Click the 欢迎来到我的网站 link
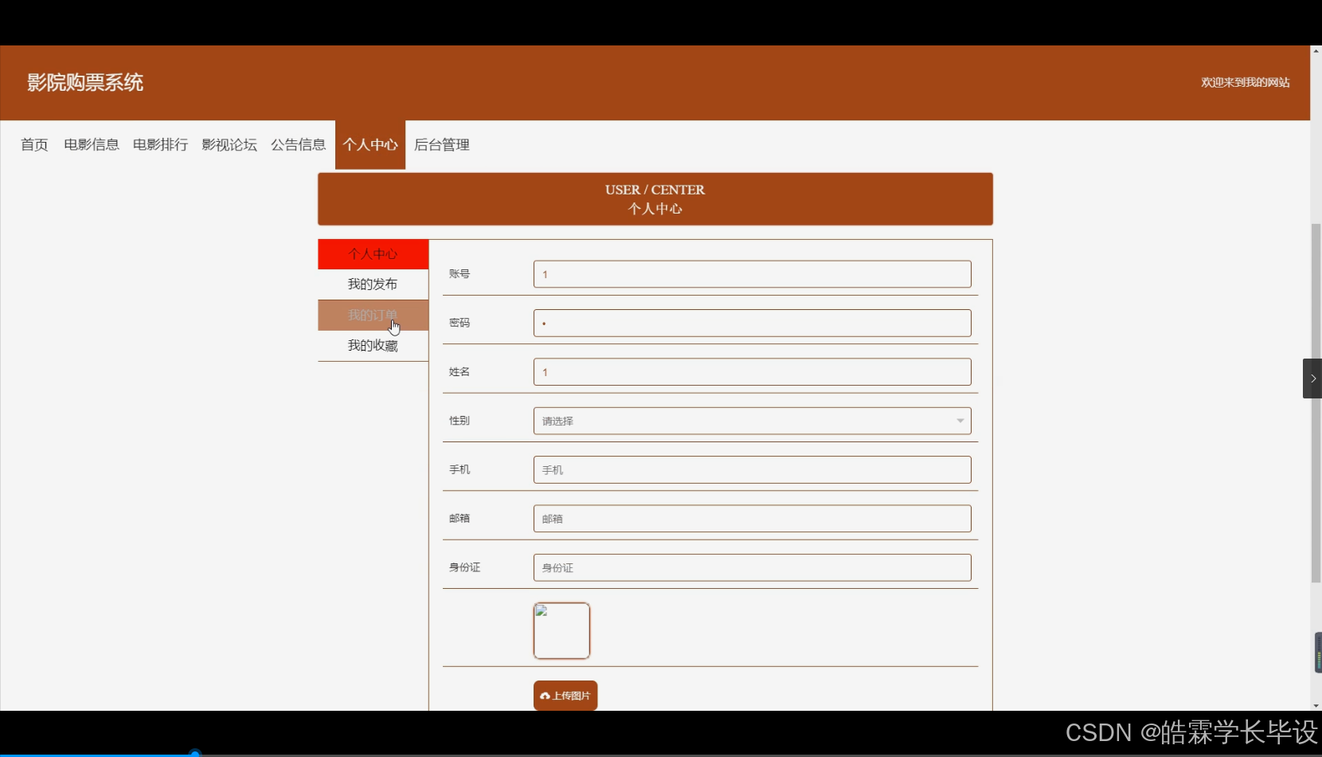The height and width of the screenshot is (757, 1322). (1244, 82)
